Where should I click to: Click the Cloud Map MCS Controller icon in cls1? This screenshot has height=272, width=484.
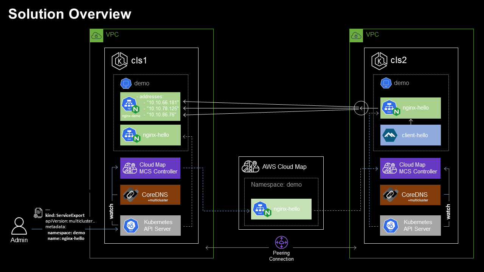pyautogui.click(x=130, y=168)
